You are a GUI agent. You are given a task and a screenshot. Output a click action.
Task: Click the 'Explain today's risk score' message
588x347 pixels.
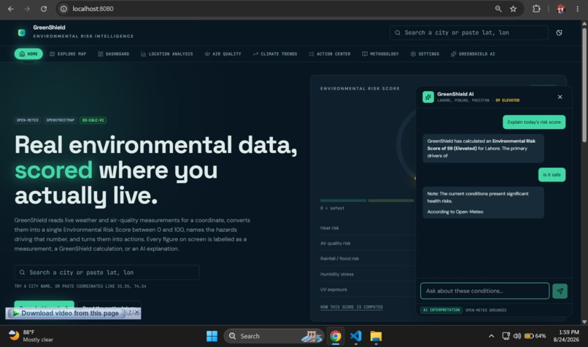coord(534,122)
